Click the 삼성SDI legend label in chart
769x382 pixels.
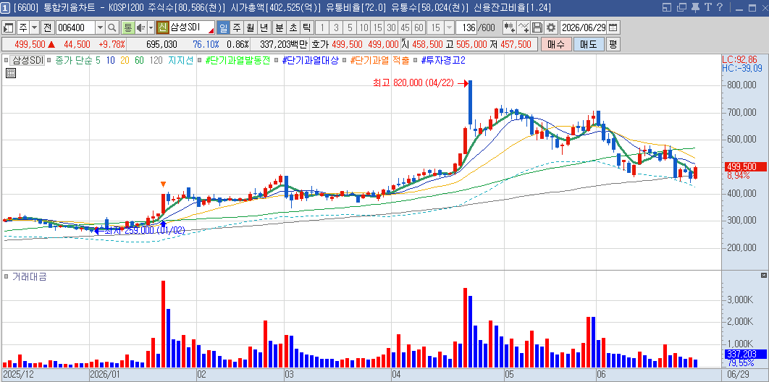[28, 61]
